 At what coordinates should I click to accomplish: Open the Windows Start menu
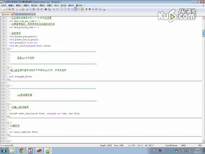[4, 151]
